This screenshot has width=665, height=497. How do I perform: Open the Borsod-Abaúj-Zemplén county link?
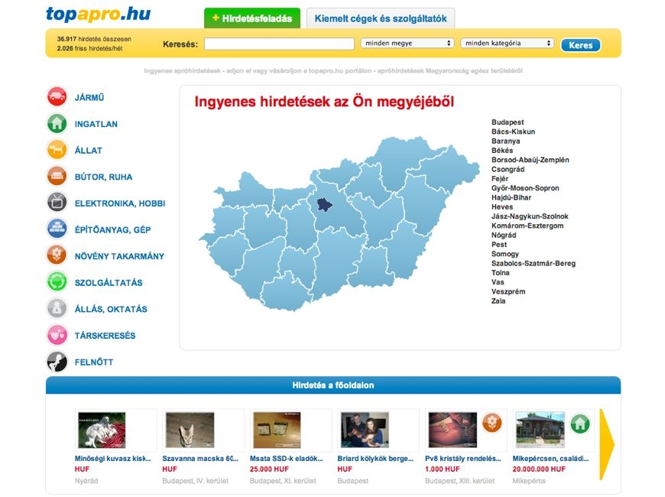[x=530, y=160]
